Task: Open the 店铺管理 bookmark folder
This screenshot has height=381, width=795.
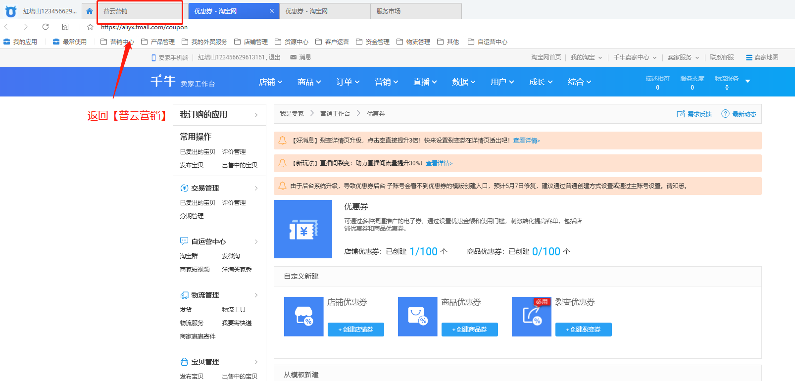Action: 251,42
